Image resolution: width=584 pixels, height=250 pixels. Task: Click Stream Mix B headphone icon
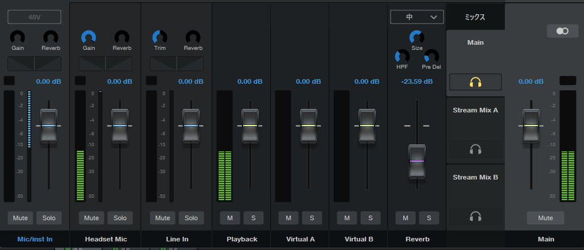click(x=475, y=216)
